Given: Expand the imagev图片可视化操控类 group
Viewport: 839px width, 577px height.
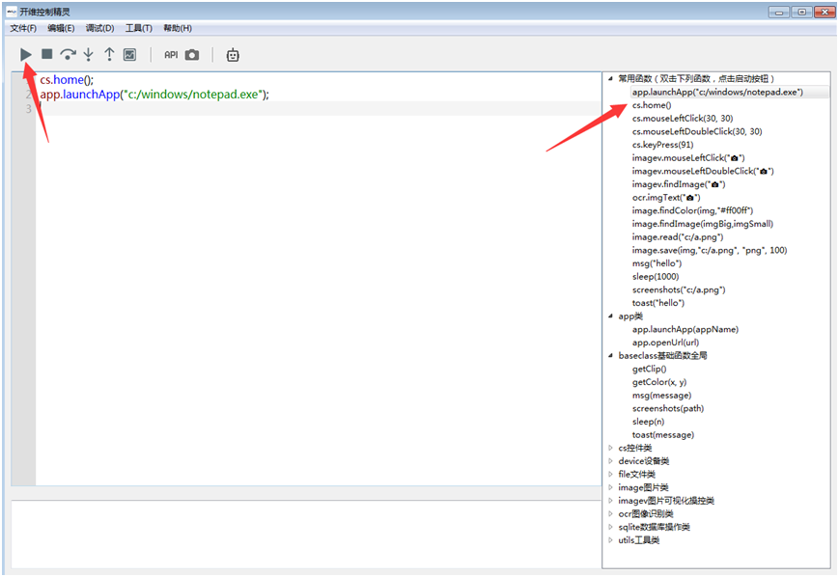Looking at the screenshot, I should [610, 501].
